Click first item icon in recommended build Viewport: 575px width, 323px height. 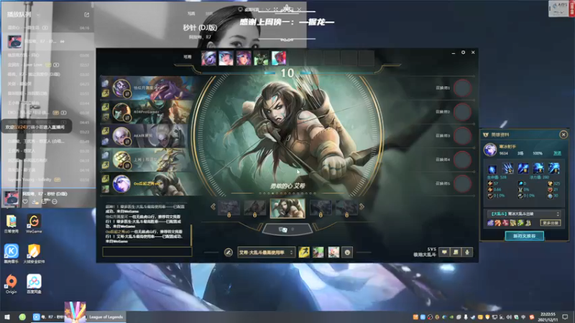(490, 223)
